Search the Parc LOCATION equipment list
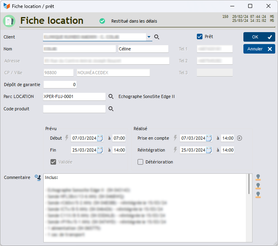The image size is (278, 246). 111,96
